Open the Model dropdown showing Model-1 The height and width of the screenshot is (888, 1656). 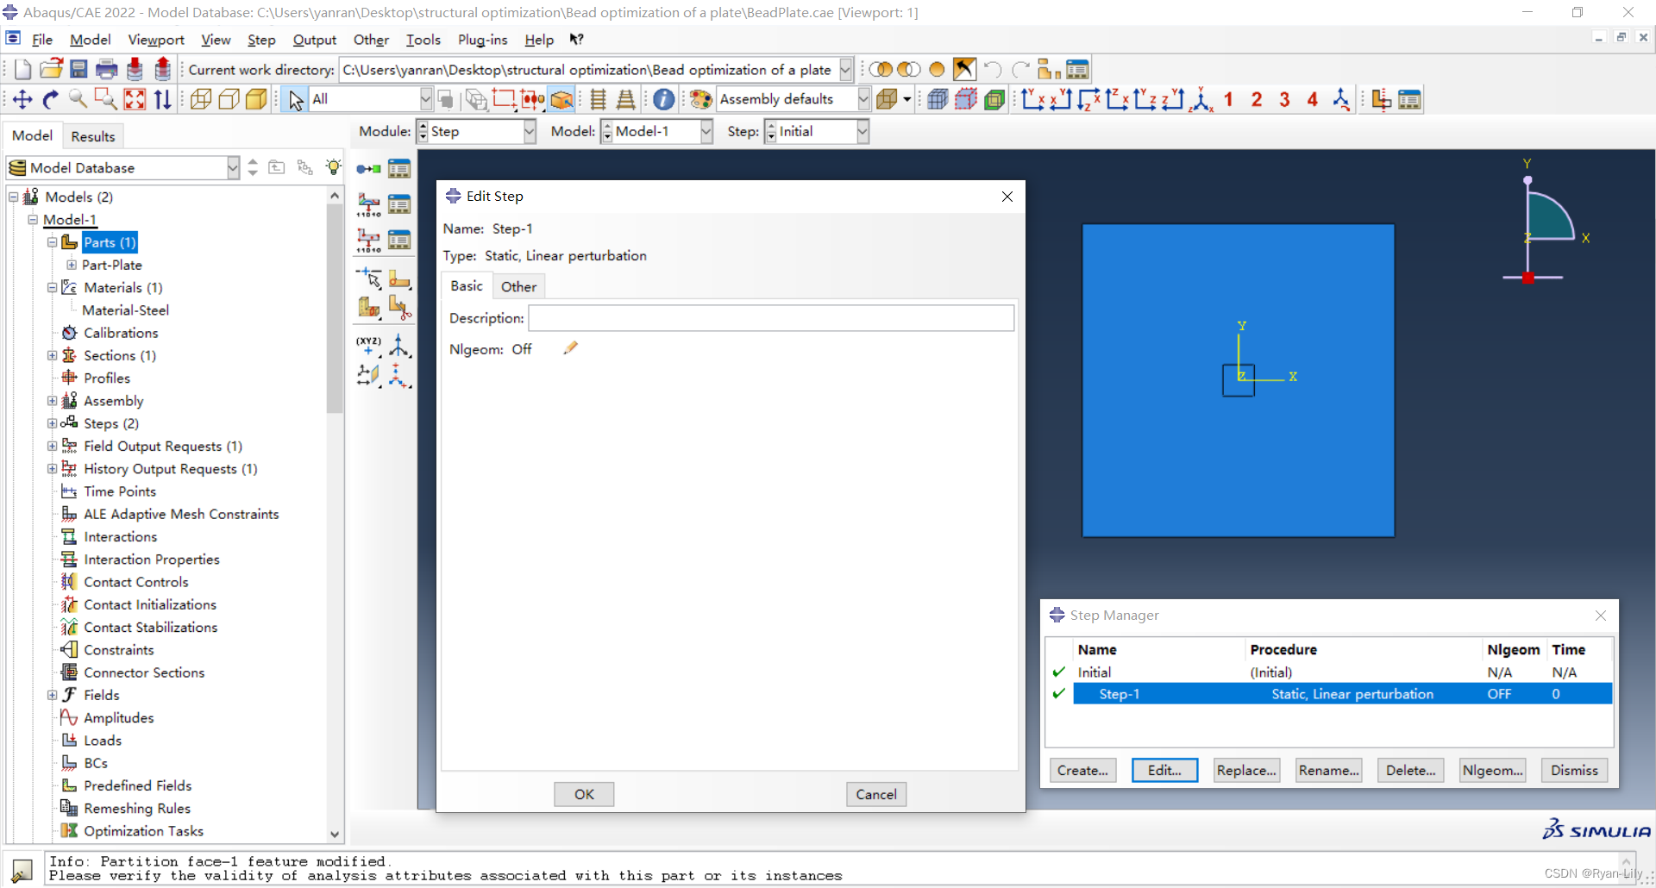point(657,131)
